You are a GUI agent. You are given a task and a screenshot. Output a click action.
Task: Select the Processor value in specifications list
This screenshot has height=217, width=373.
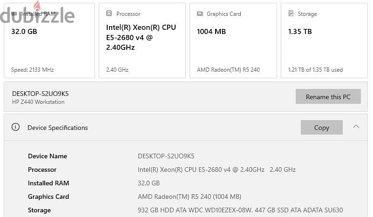(x=217, y=170)
